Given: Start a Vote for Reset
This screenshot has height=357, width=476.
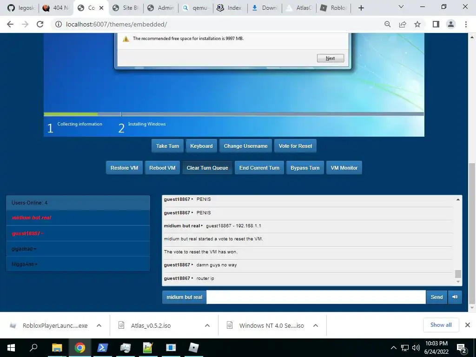Looking at the screenshot, I should [x=295, y=146].
